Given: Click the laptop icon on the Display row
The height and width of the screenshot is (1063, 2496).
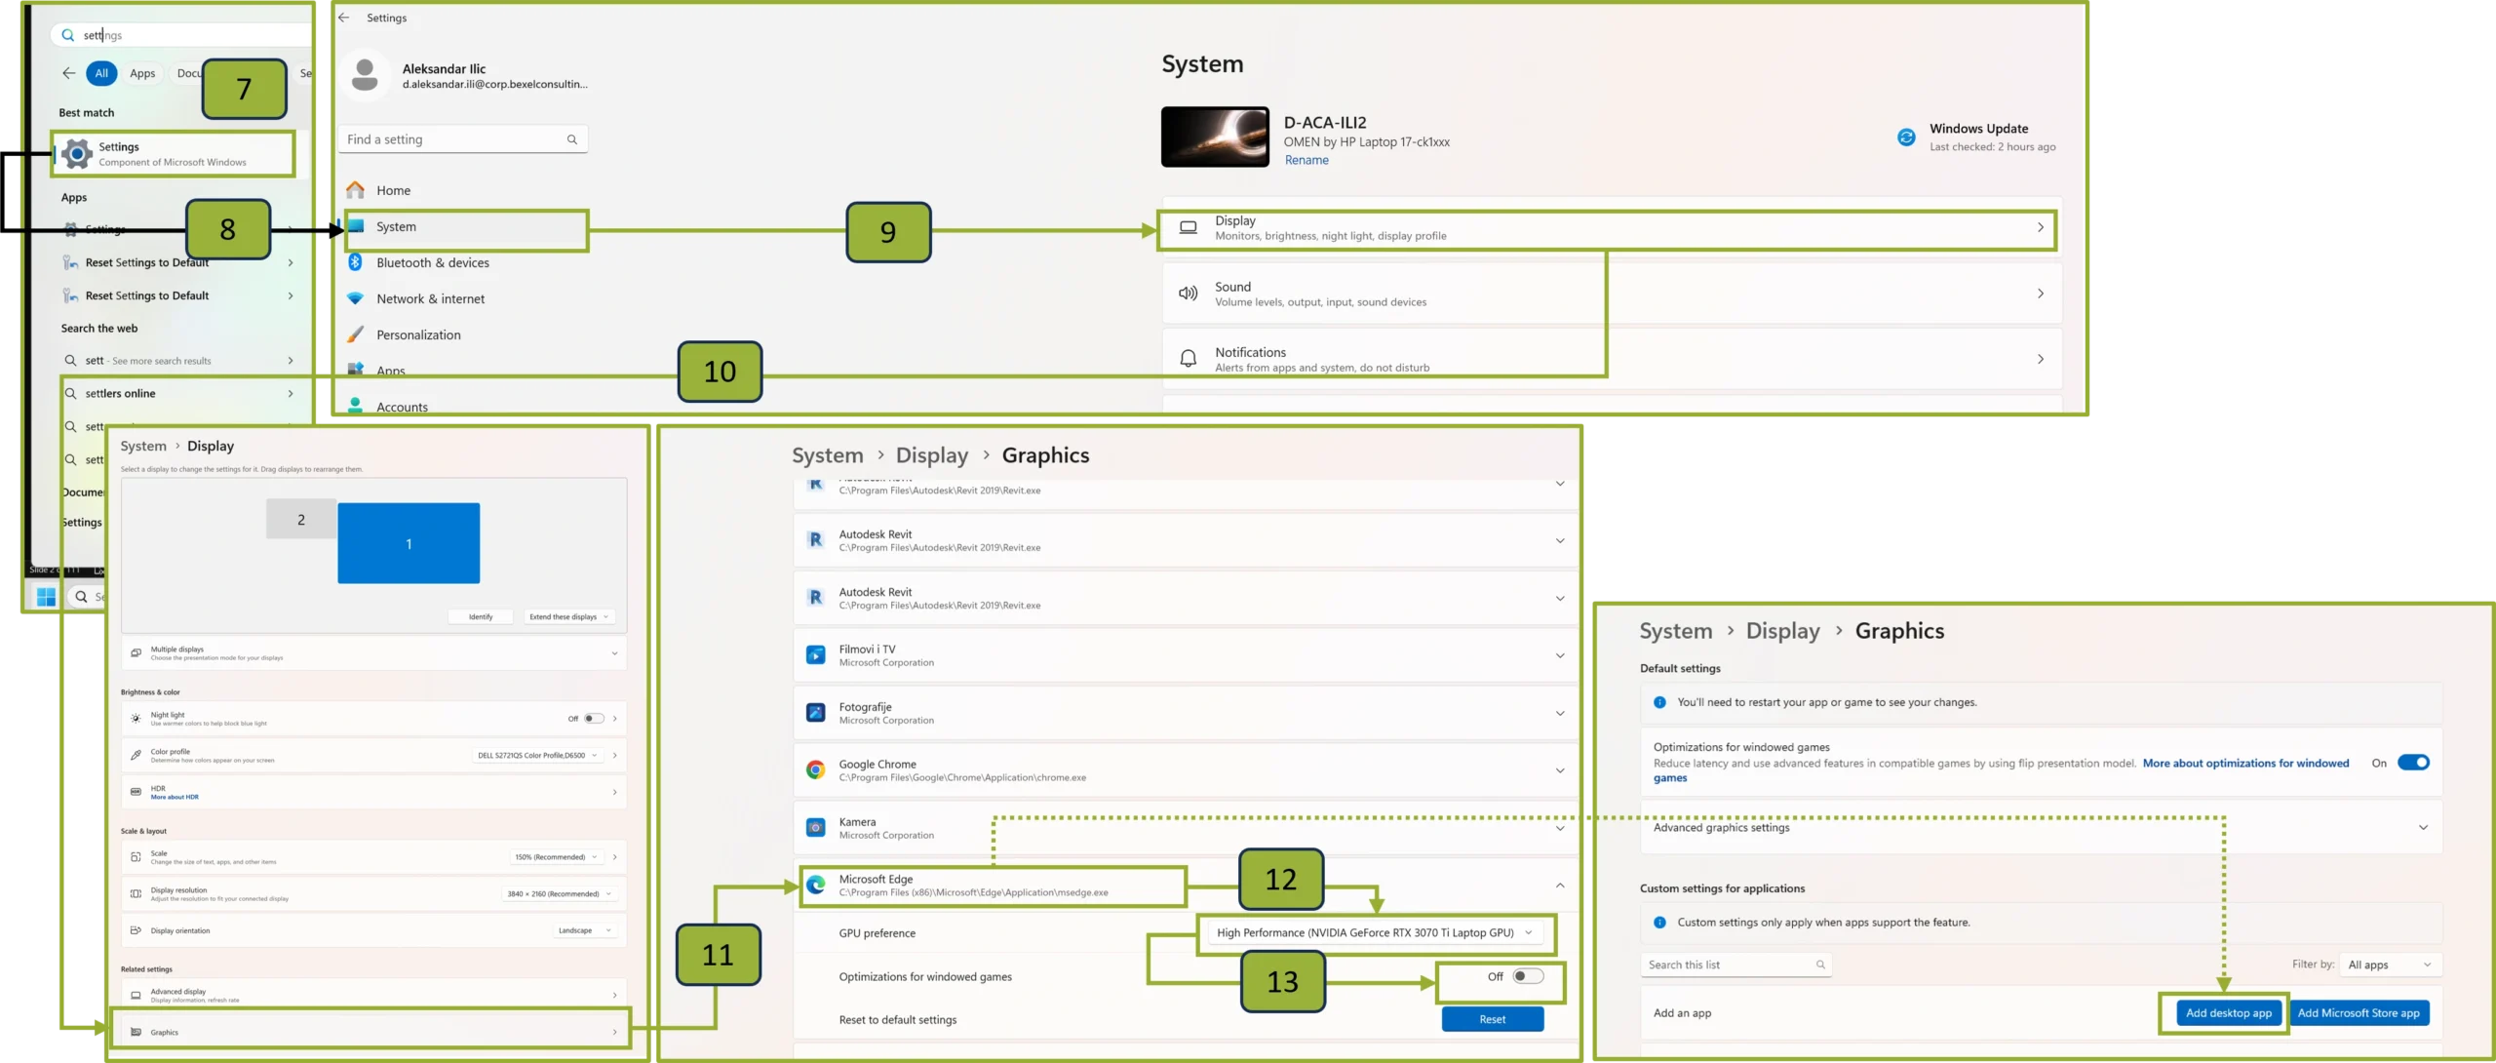Looking at the screenshot, I should point(1189,227).
